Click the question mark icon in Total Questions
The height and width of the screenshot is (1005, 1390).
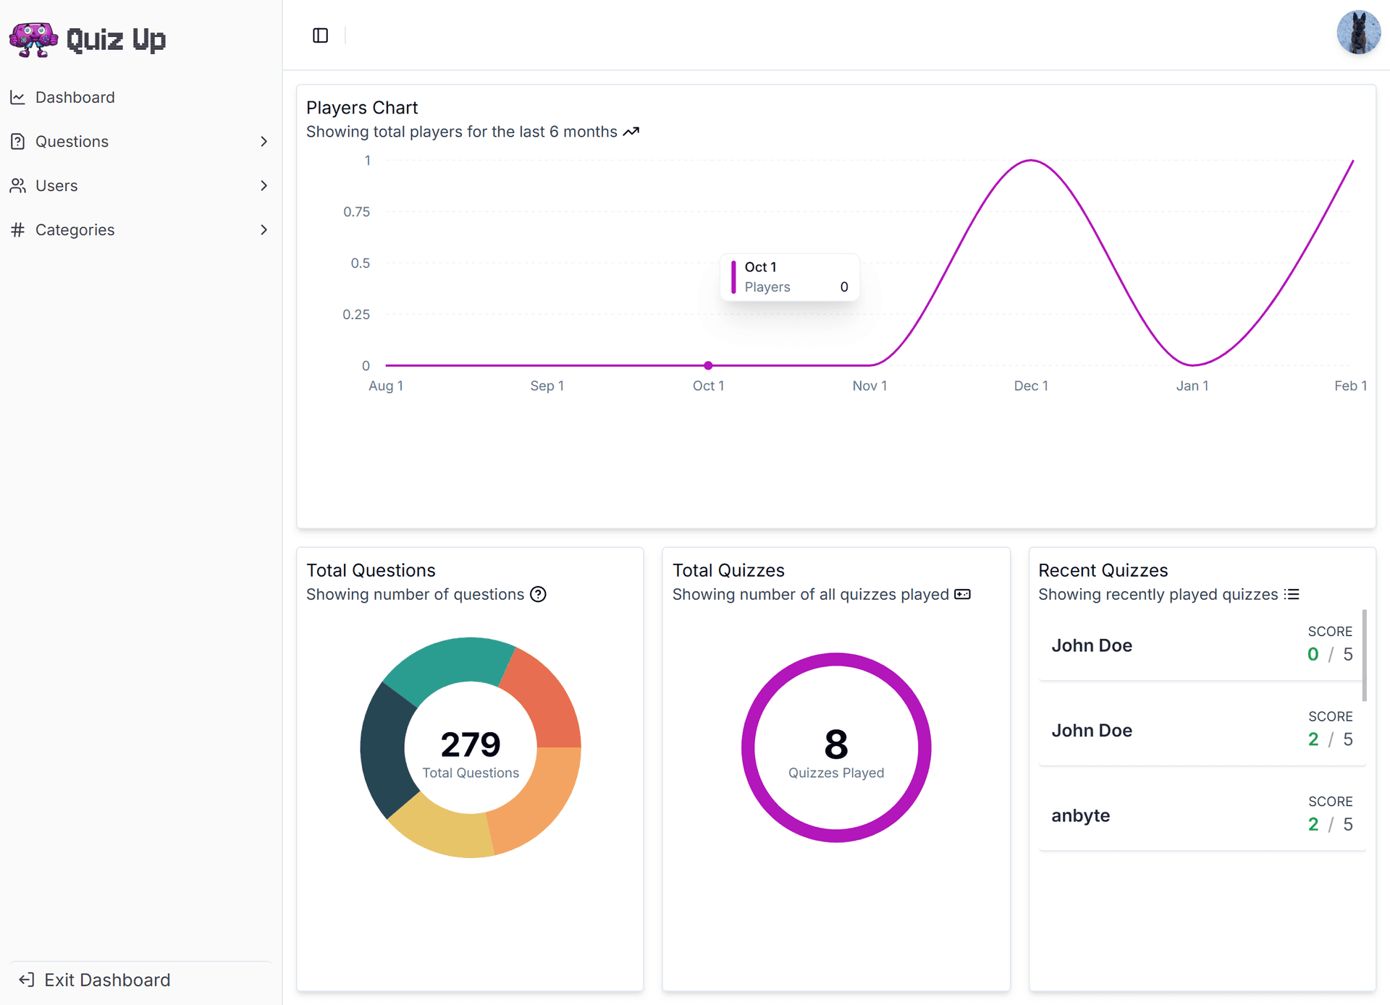coord(538,594)
